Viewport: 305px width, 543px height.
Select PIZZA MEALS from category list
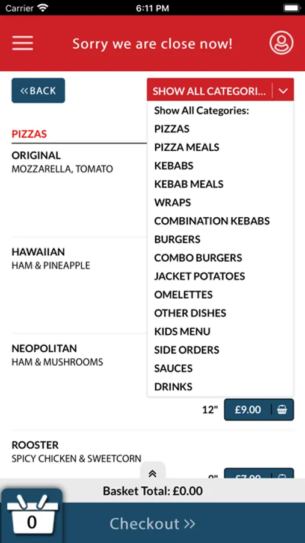click(x=186, y=147)
